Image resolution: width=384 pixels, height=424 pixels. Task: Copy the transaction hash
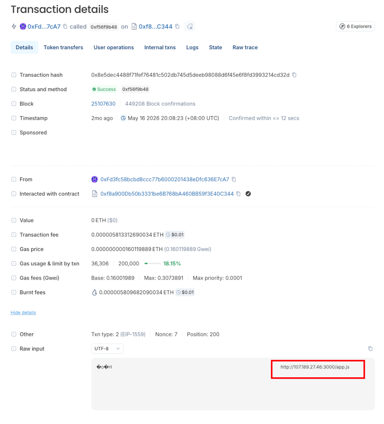pyautogui.click(x=294, y=75)
